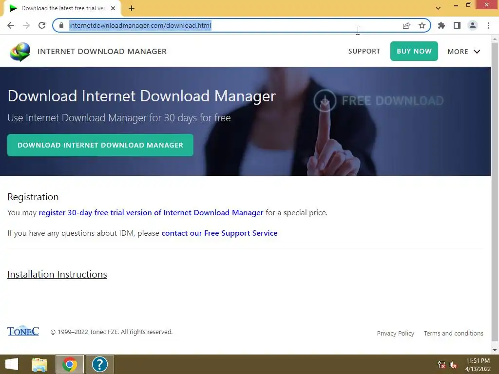Open the Chrome profile avatar
The height and width of the screenshot is (374, 499).
click(x=473, y=25)
